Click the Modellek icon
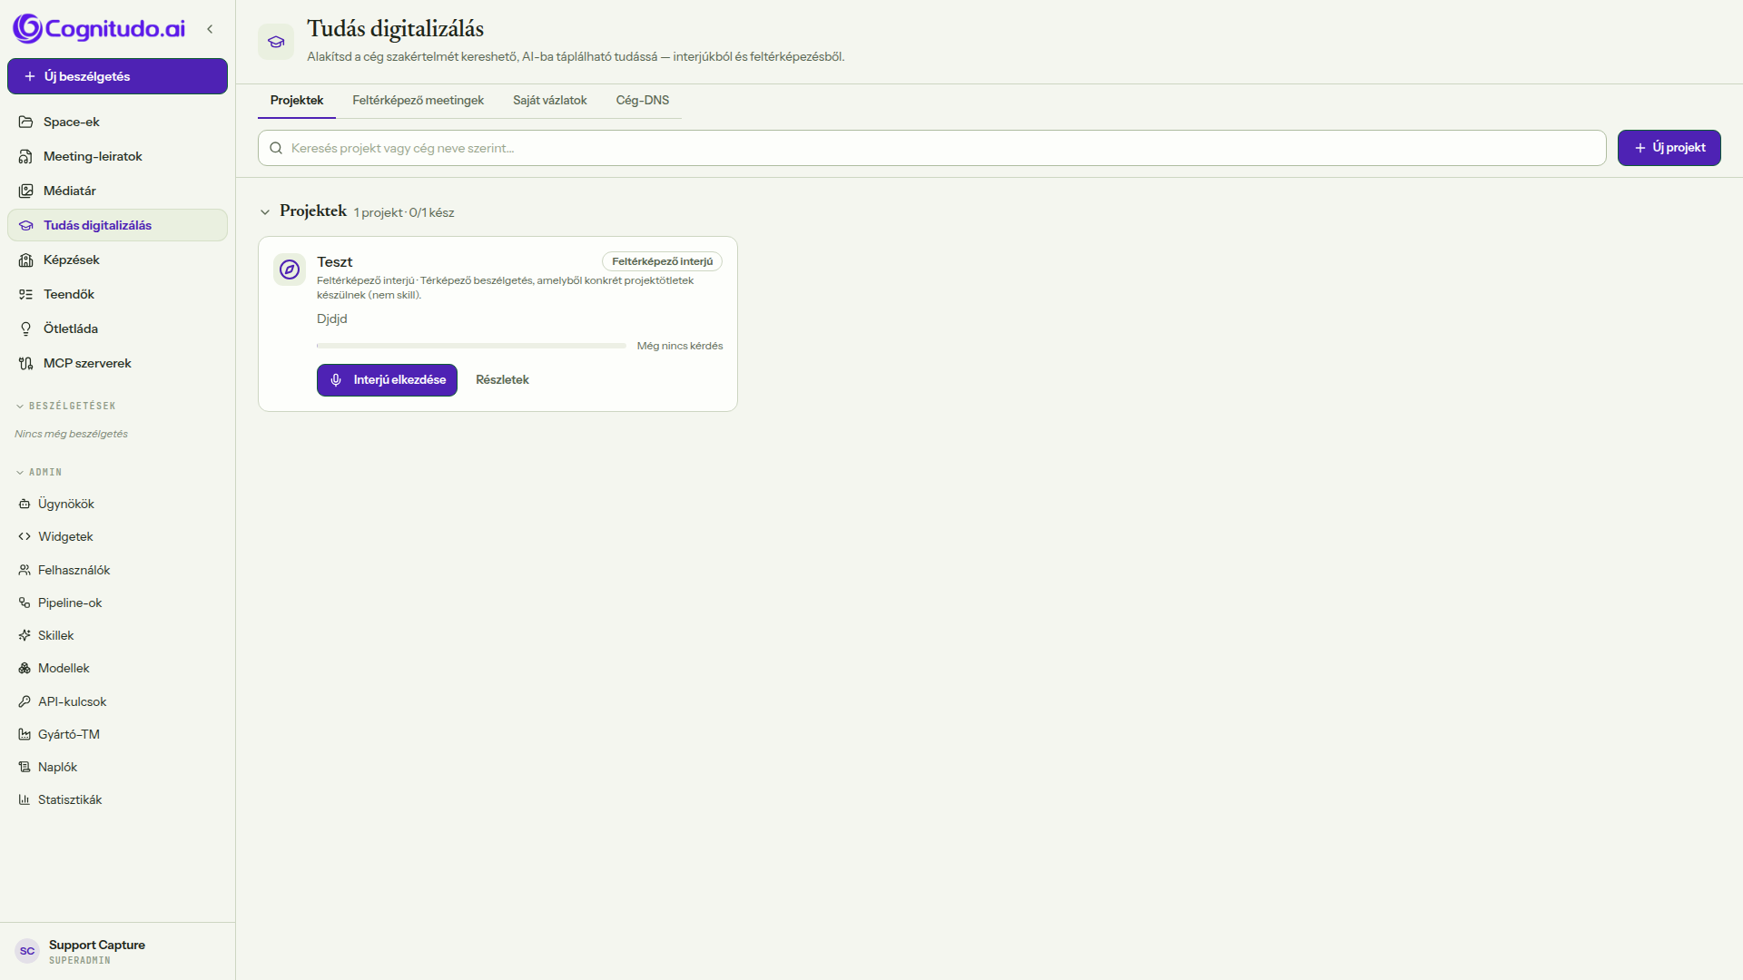The height and width of the screenshot is (980, 1743). point(25,668)
